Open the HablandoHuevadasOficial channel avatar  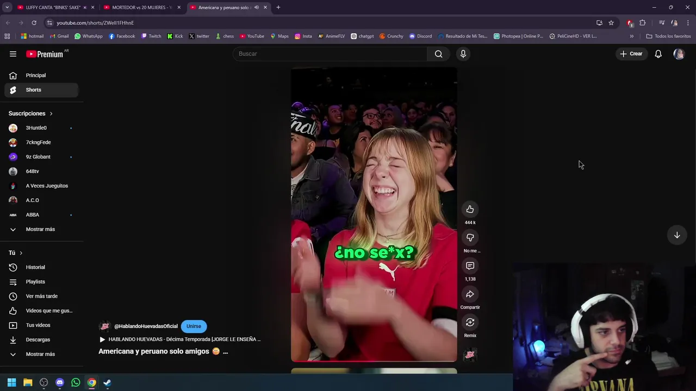click(x=104, y=326)
